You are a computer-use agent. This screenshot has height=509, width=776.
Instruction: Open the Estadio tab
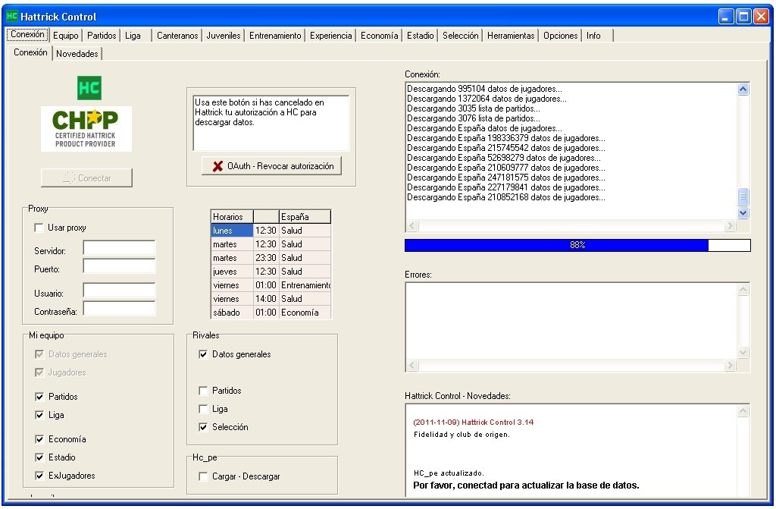click(x=420, y=36)
